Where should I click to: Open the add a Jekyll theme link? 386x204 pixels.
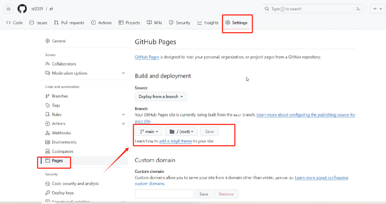175,141
